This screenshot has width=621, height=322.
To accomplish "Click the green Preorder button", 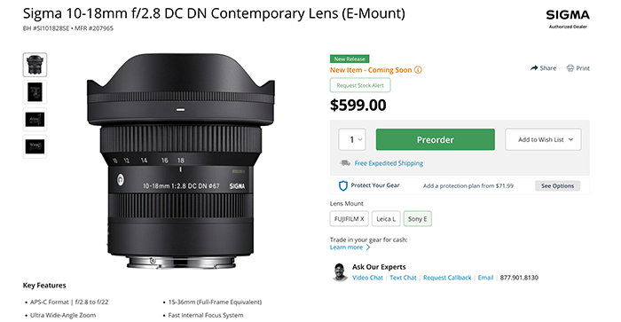I will click(x=436, y=139).
